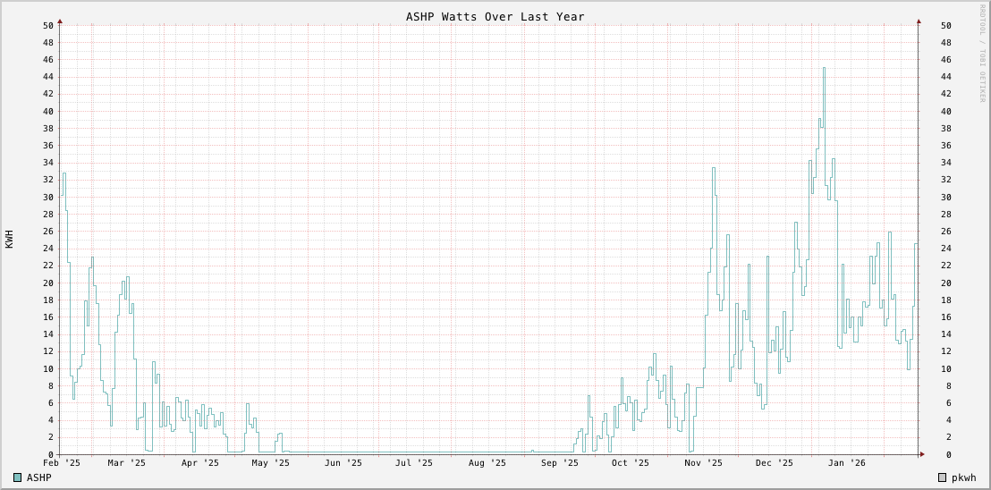The height and width of the screenshot is (490, 991).
Task: Click the arrow atop the right y-axis
Action: pos(919,21)
